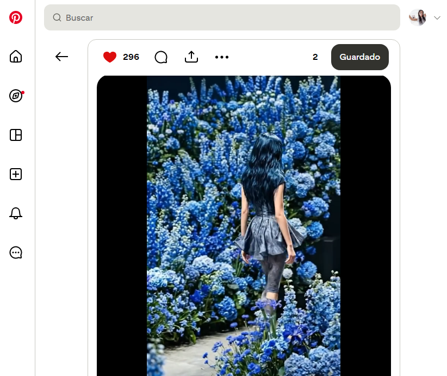Toggle the red heart reaction
447x376 pixels.
[110, 57]
